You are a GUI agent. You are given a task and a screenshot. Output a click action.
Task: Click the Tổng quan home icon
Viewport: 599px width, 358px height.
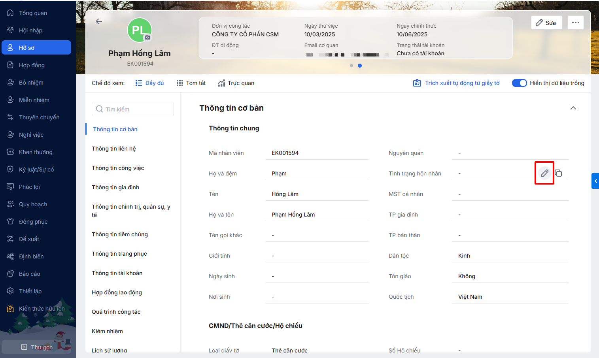(x=10, y=13)
